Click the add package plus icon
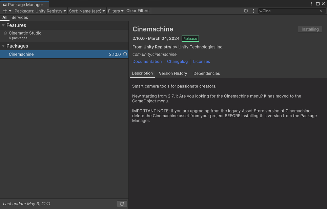 [5, 11]
